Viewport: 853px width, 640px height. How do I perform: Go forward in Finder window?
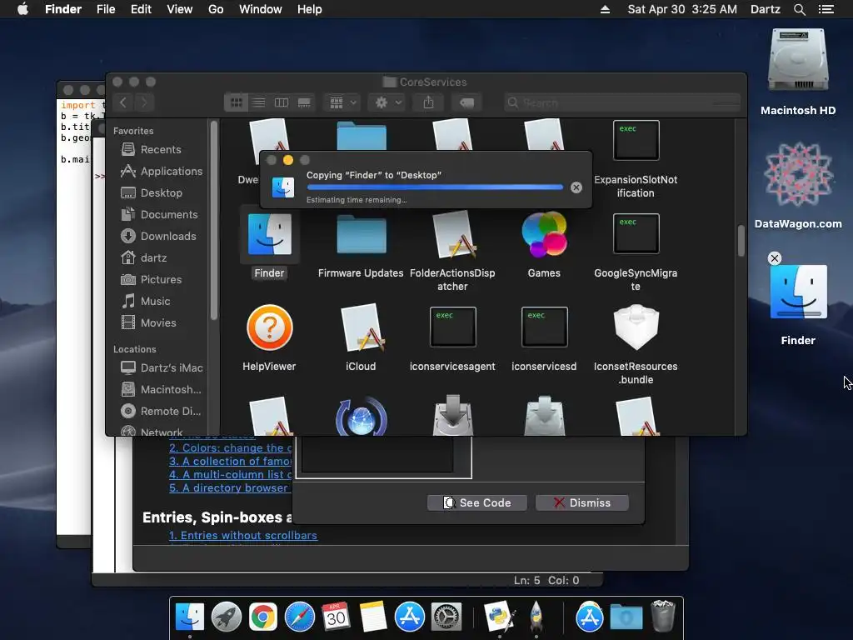point(144,102)
